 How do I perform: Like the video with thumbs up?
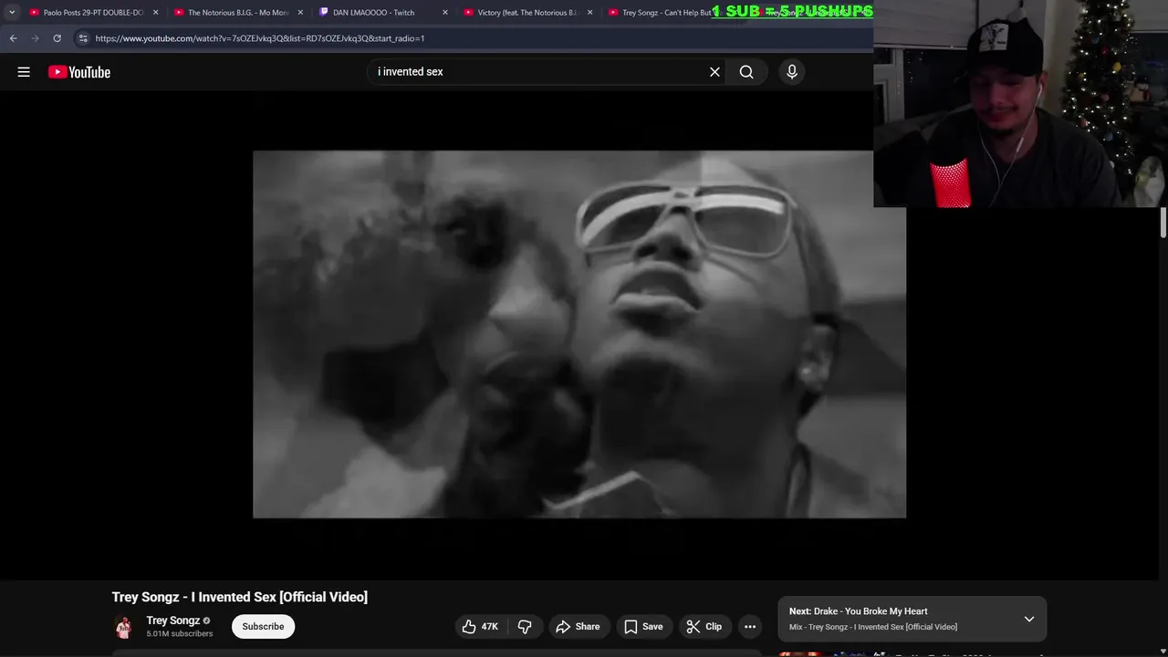click(481, 627)
